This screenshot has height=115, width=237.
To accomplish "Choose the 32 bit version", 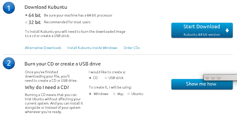I will coord(26,22).
